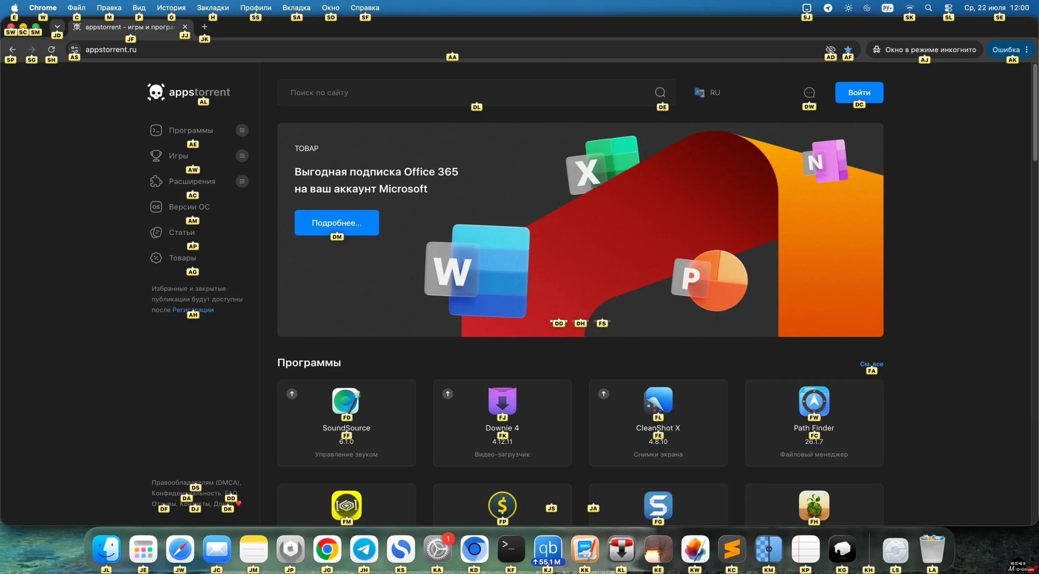The image size is (1039, 574).
Task: Open Telegram from the Dock
Action: (x=364, y=549)
